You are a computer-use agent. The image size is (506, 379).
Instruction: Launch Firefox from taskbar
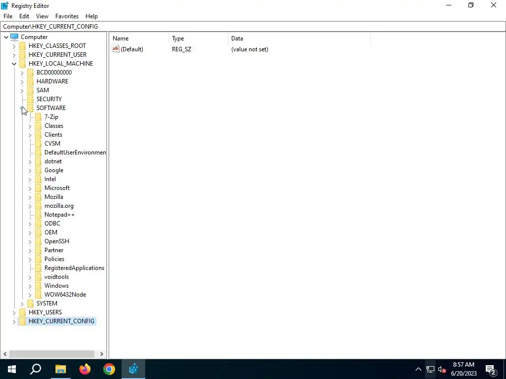85,369
